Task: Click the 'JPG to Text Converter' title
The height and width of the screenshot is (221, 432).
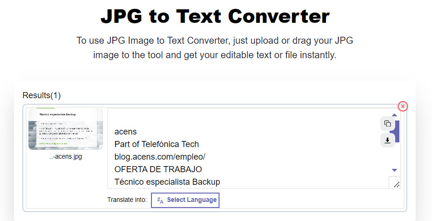Action: pos(215,16)
